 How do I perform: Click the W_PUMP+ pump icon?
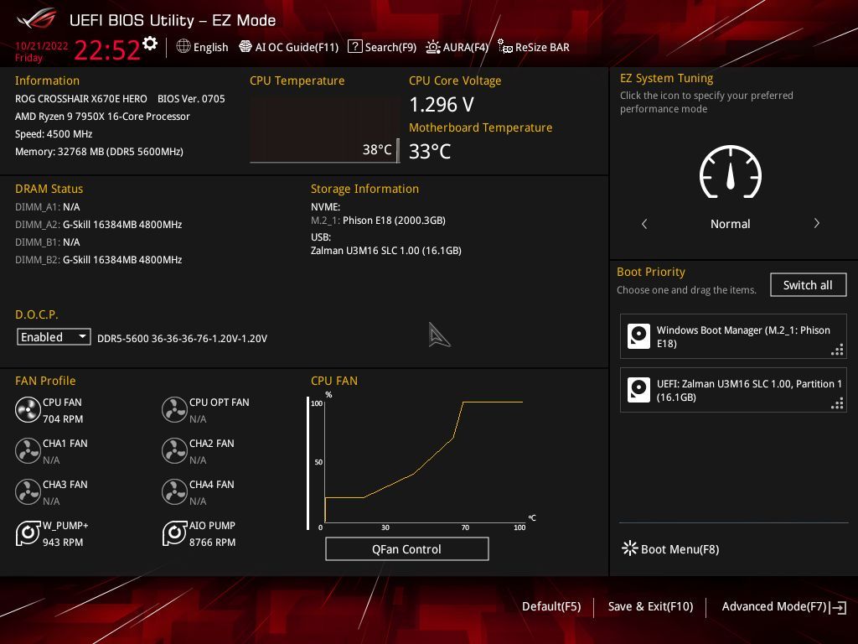[x=28, y=532]
